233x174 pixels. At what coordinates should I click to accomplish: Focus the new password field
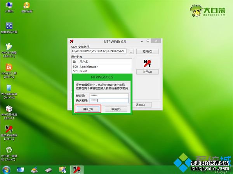tap(109, 96)
